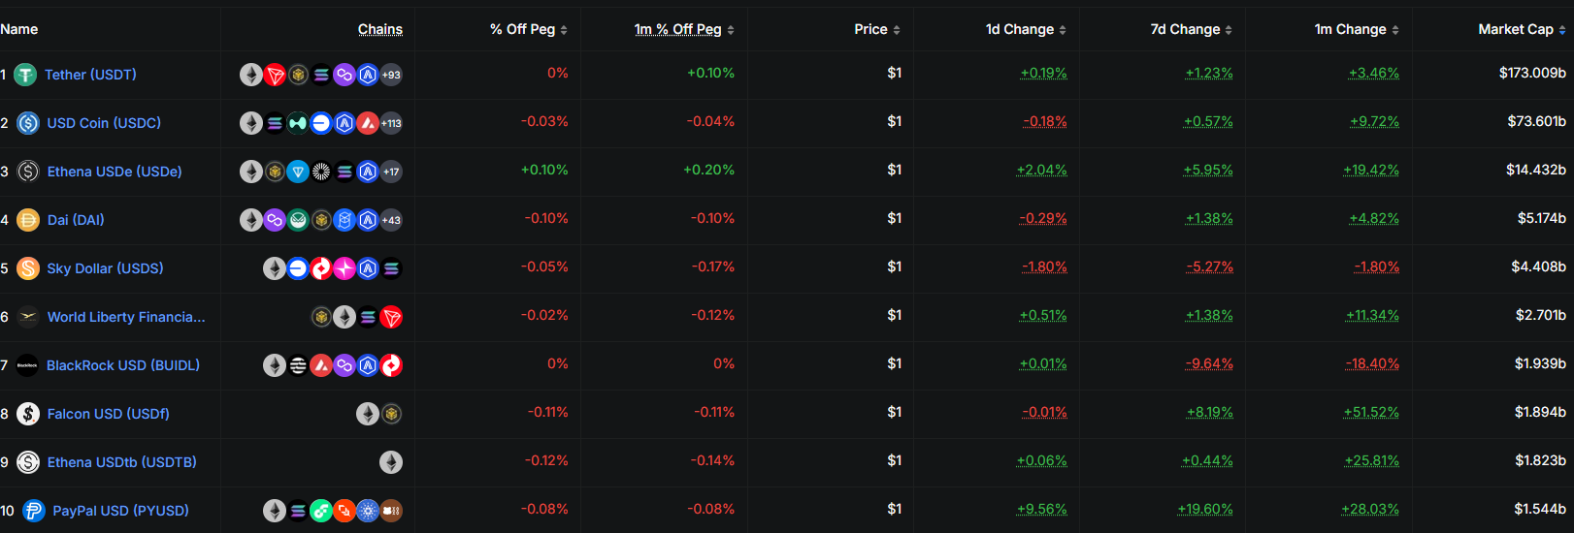Click the +9.56% 1d change value
The image size is (1574, 533).
coord(1041,509)
